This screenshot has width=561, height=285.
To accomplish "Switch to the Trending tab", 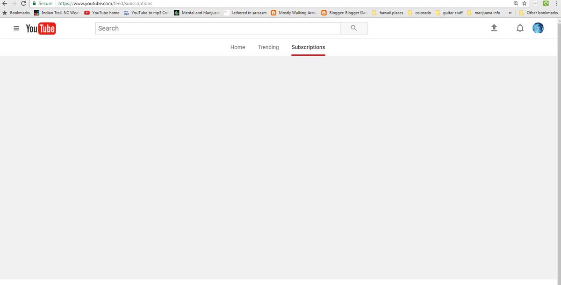I will coord(268,47).
